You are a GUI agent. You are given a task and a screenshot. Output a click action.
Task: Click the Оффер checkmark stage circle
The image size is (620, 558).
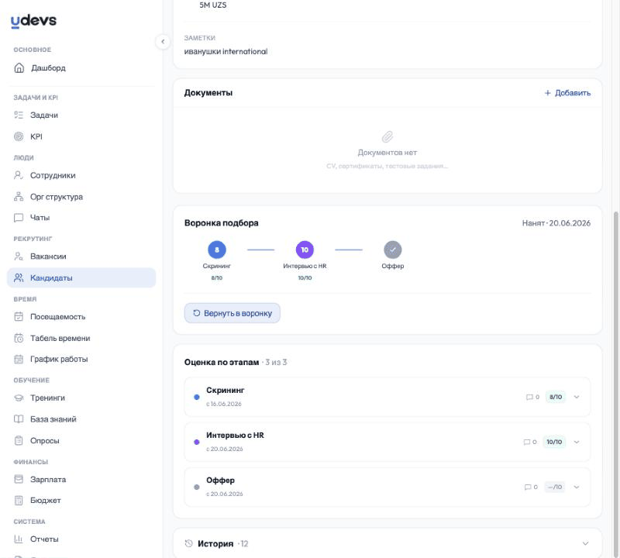pos(393,250)
